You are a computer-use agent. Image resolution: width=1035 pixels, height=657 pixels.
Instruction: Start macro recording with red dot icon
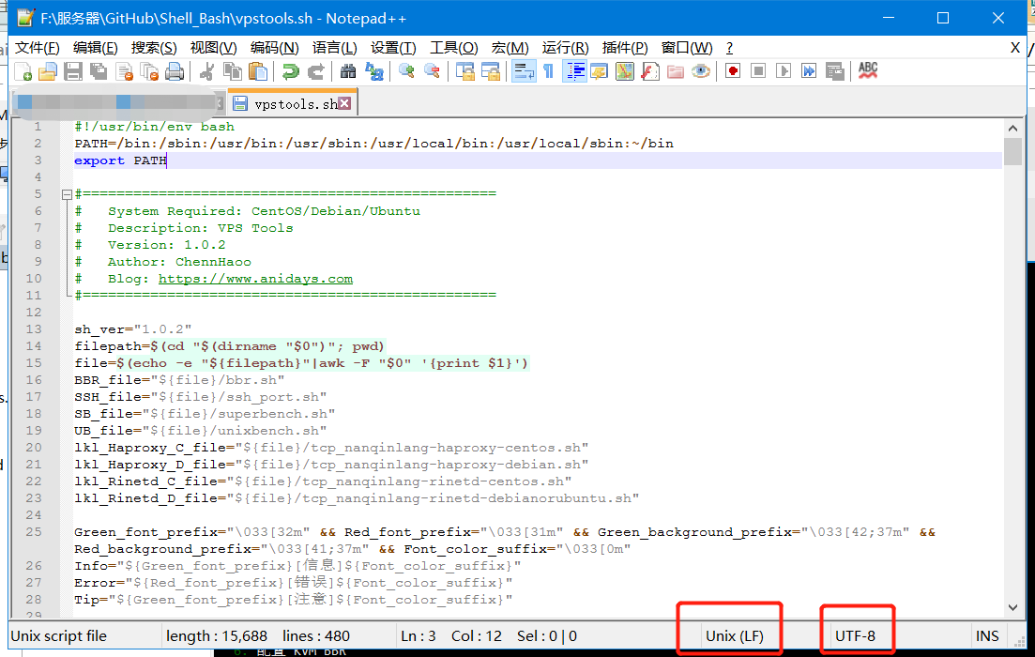(733, 71)
